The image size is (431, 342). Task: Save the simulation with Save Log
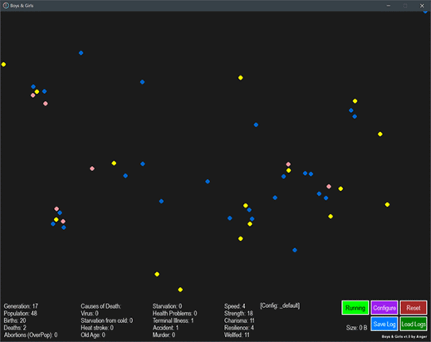384,324
